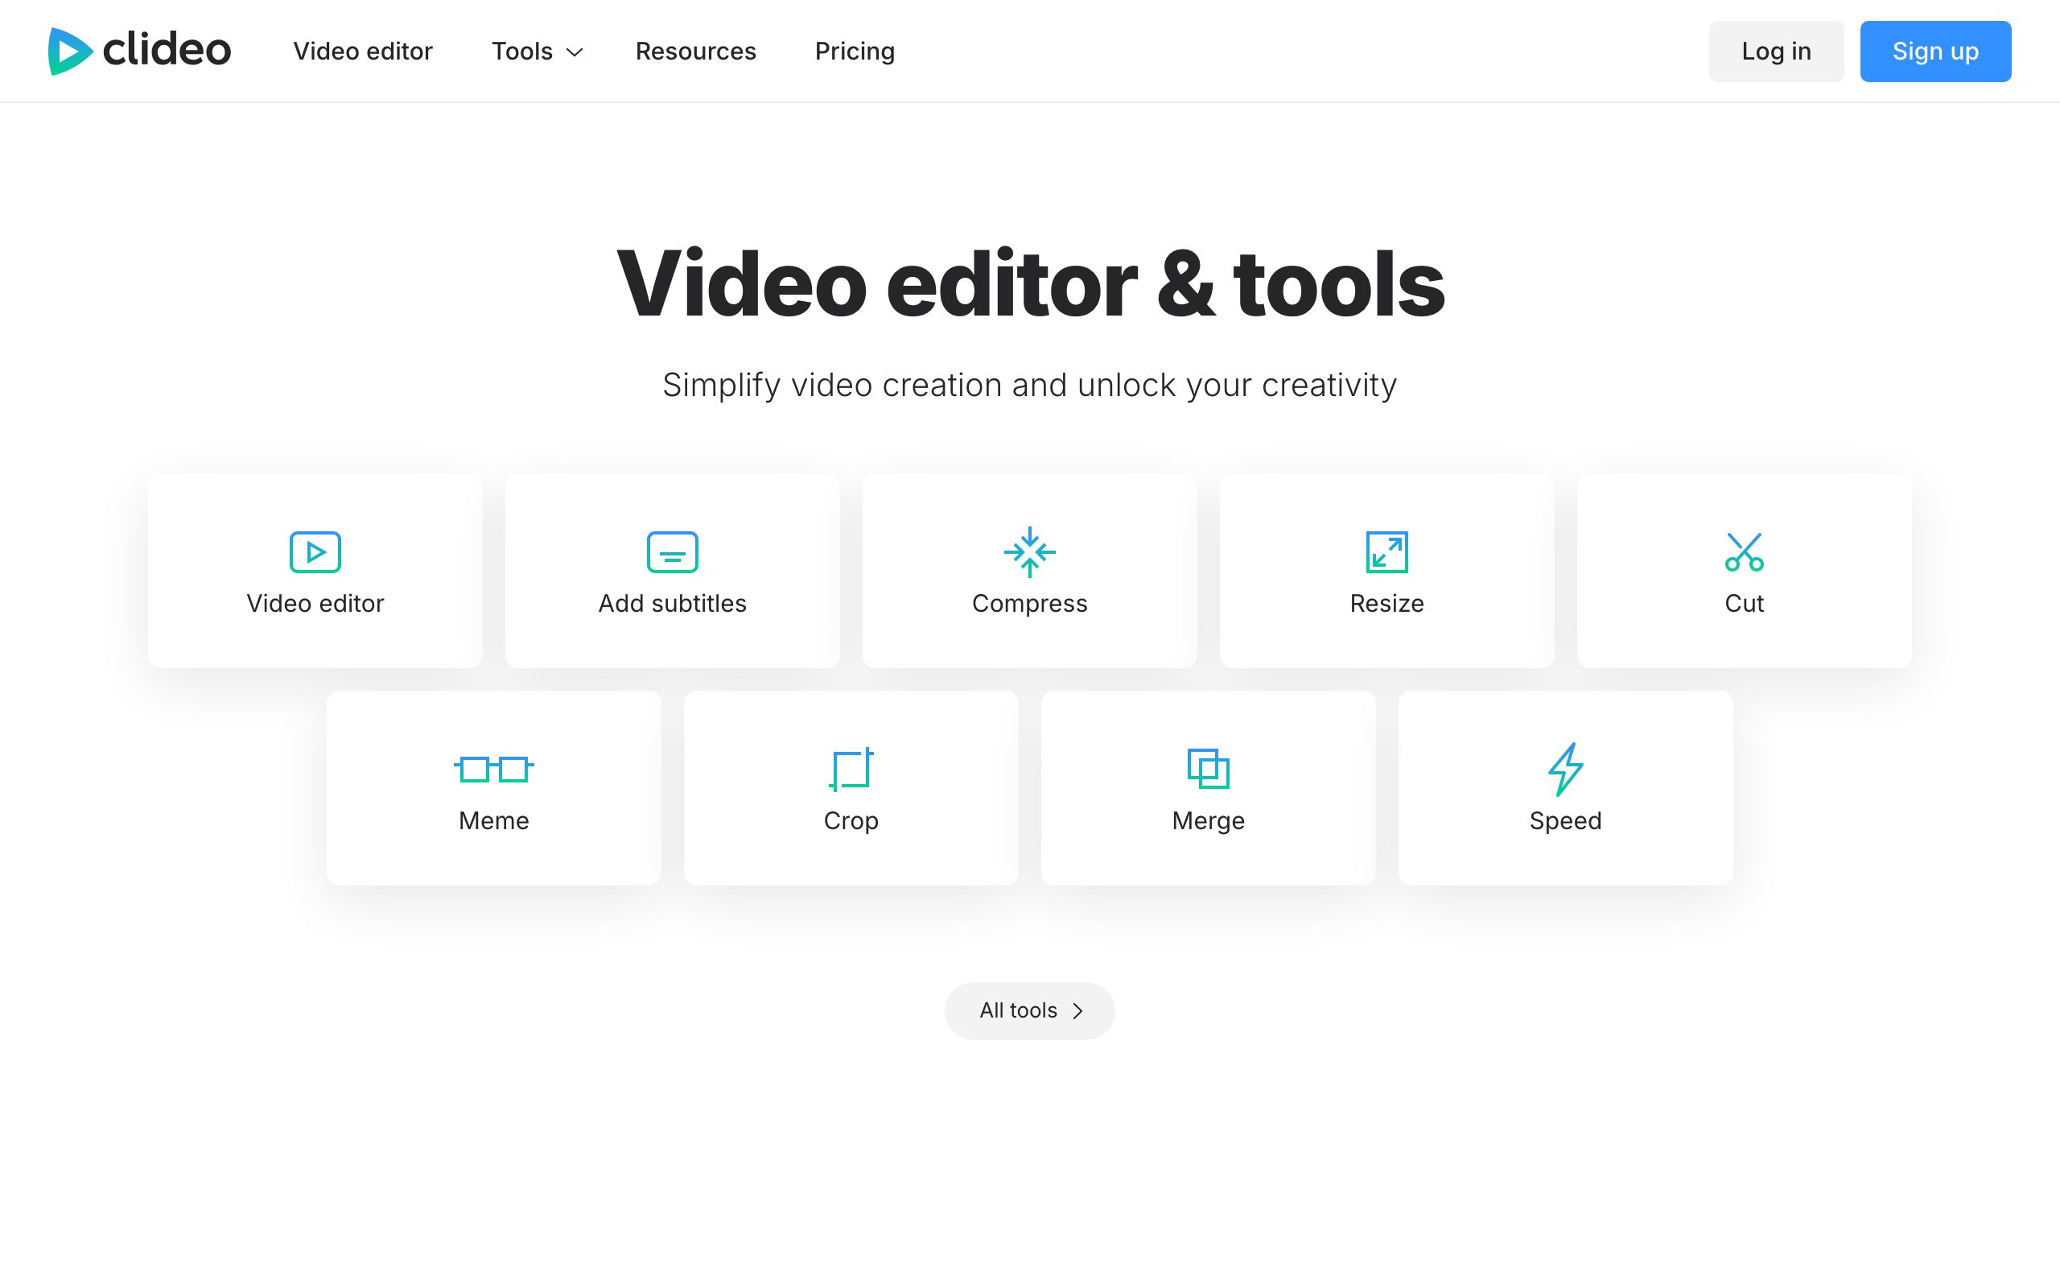The height and width of the screenshot is (1288, 2060).
Task: Click the 'Resize' label text
Action: tap(1386, 603)
